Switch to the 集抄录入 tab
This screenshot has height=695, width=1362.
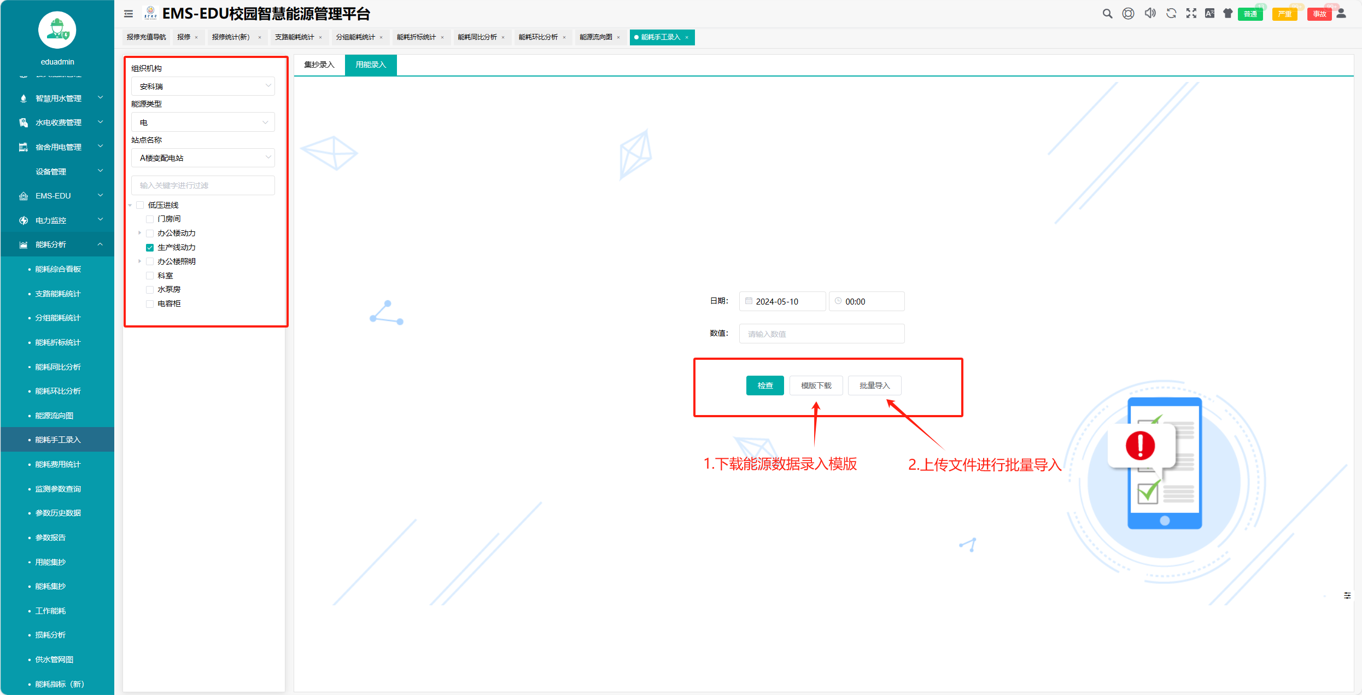click(x=319, y=65)
